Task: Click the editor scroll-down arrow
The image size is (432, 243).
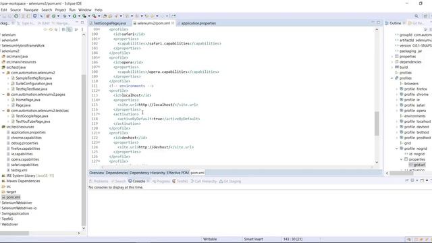Action: tap(377, 162)
